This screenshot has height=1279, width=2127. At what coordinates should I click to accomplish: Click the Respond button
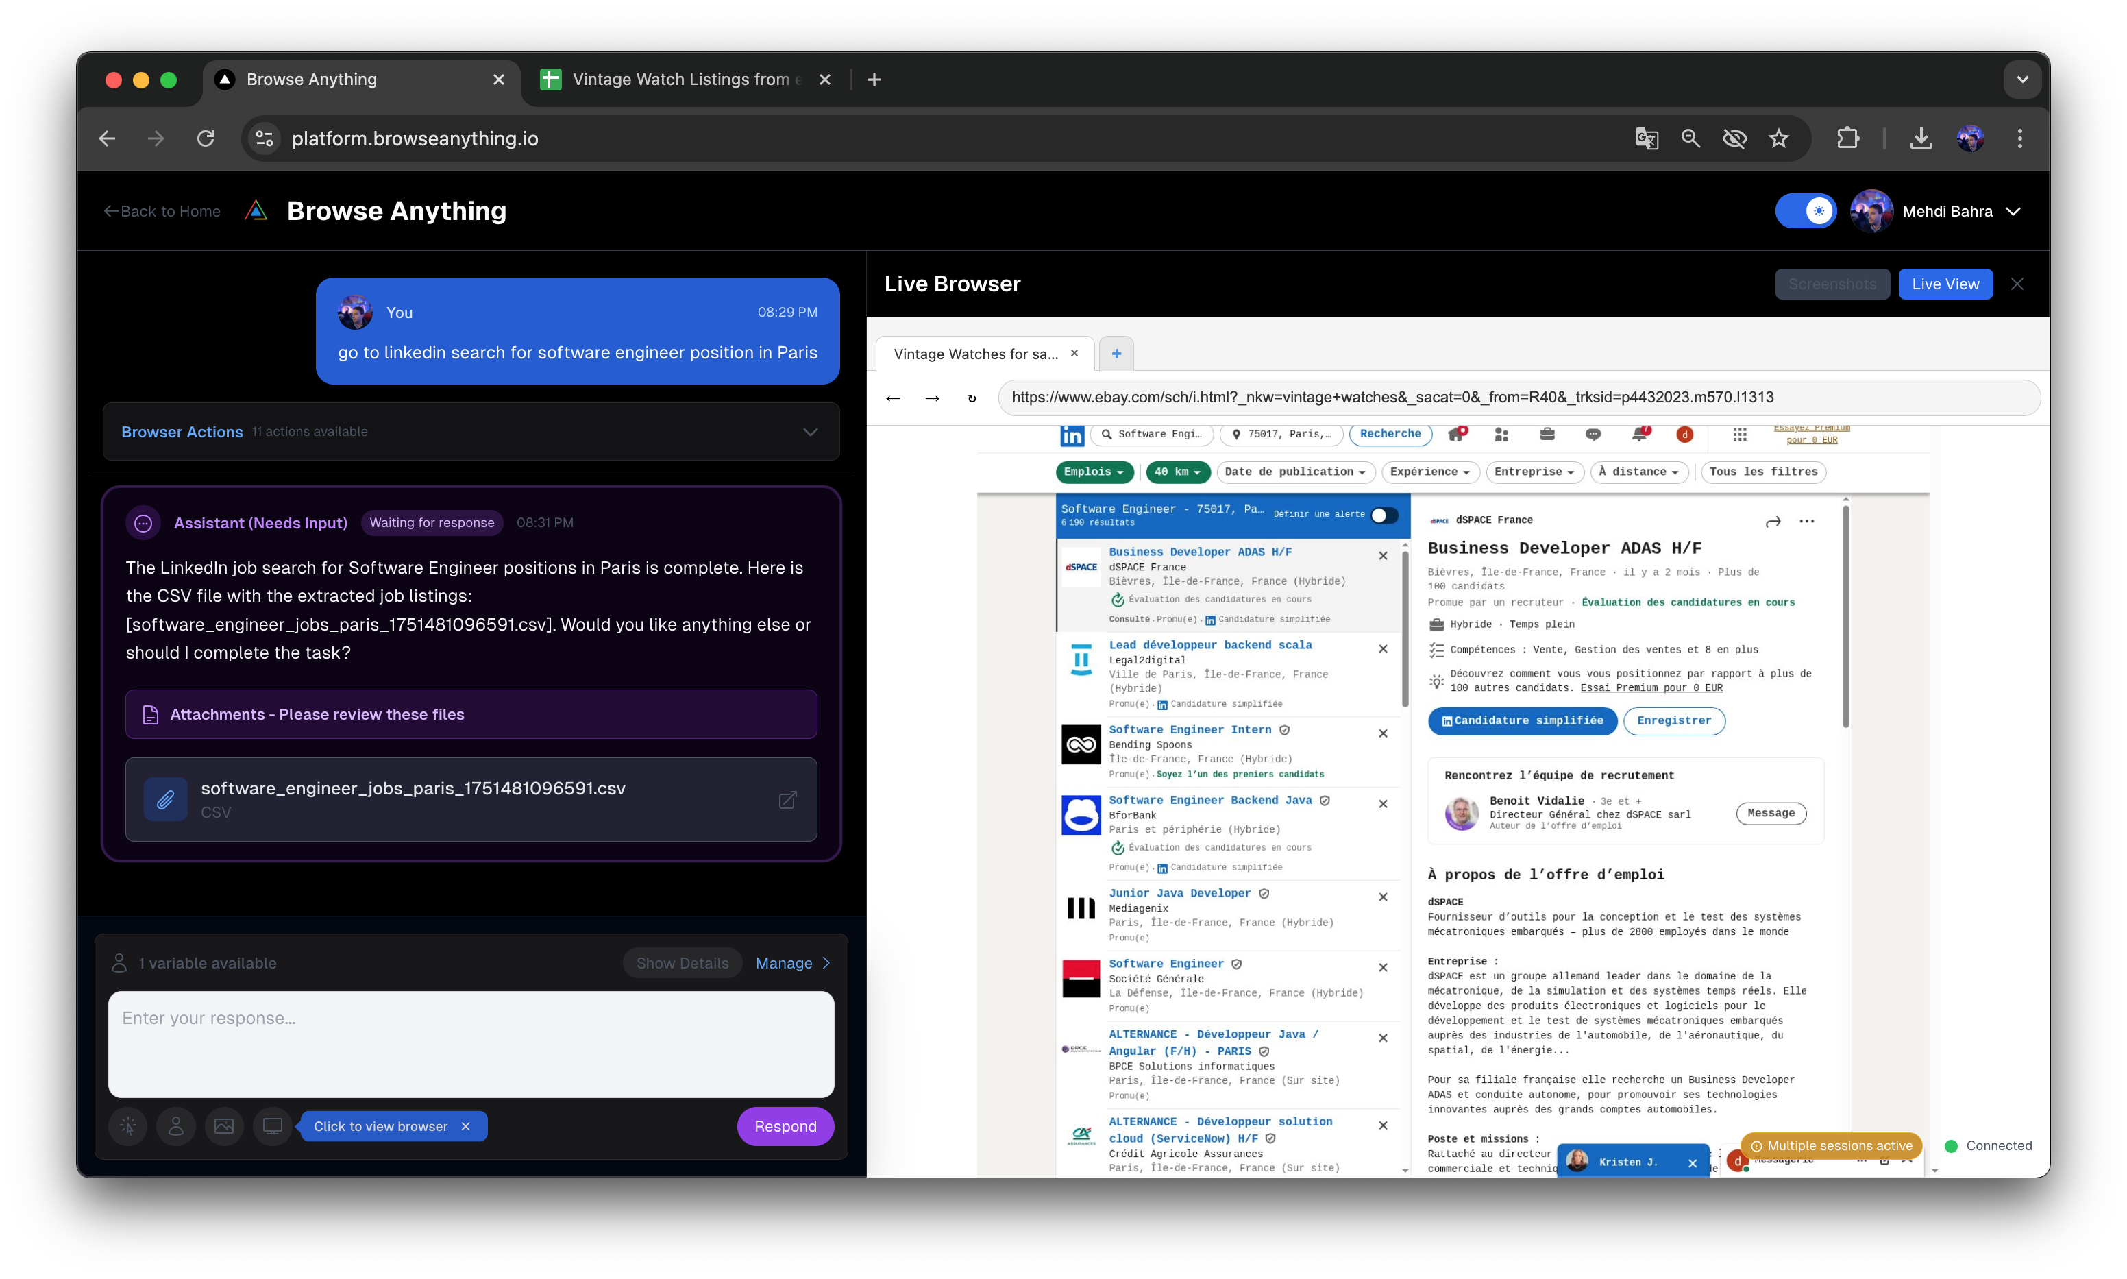785,1125
